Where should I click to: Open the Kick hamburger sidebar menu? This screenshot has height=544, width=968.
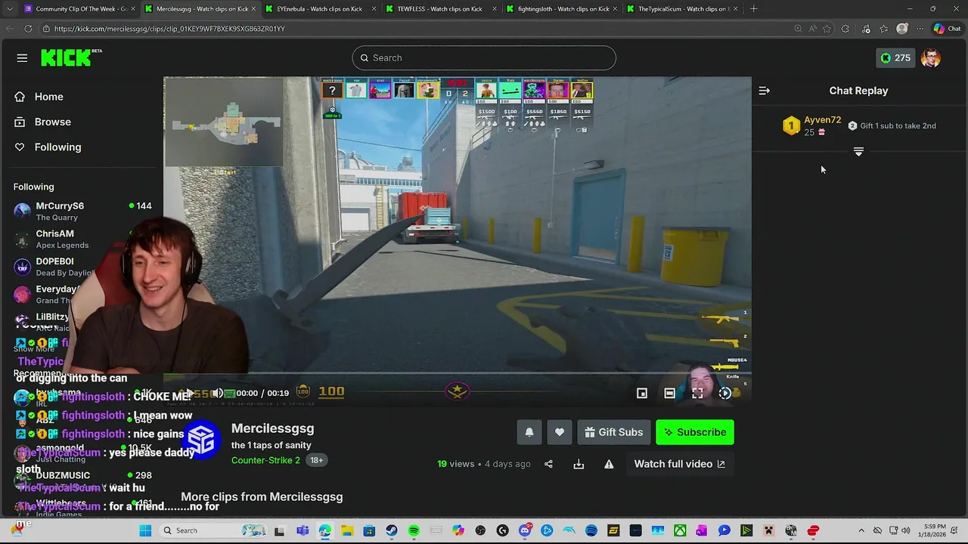coord(22,58)
